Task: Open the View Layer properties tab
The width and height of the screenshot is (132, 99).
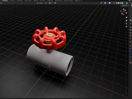Action: click(x=130, y=33)
